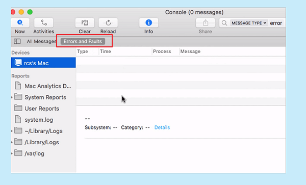Viewport: 306px width, 185px height.
Task: Click the Reports section header
Action: 20,76
